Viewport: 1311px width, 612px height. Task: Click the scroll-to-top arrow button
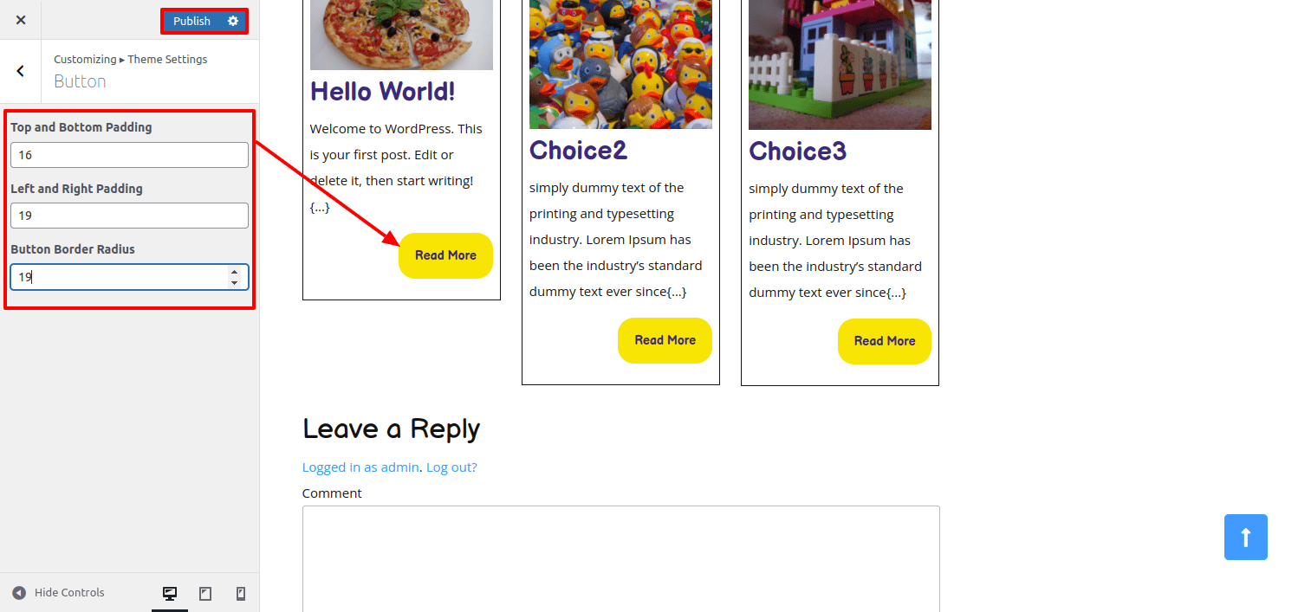tap(1245, 537)
